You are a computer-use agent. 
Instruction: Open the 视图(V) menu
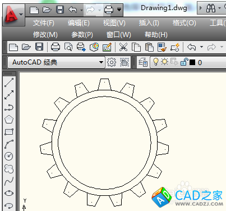114,23
